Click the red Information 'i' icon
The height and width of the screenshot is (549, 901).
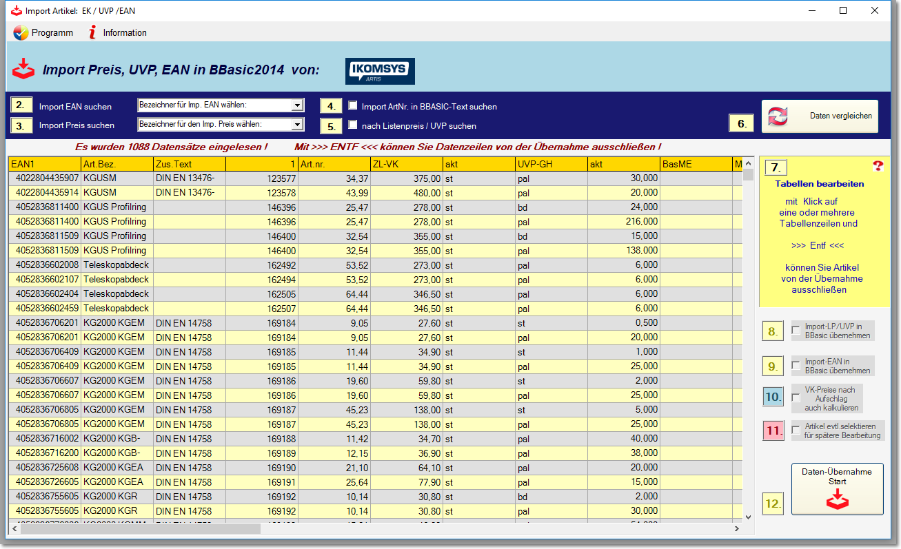(x=92, y=32)
